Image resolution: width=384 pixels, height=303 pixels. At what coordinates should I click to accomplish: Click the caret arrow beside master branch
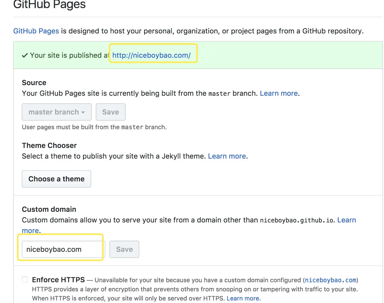83,112
